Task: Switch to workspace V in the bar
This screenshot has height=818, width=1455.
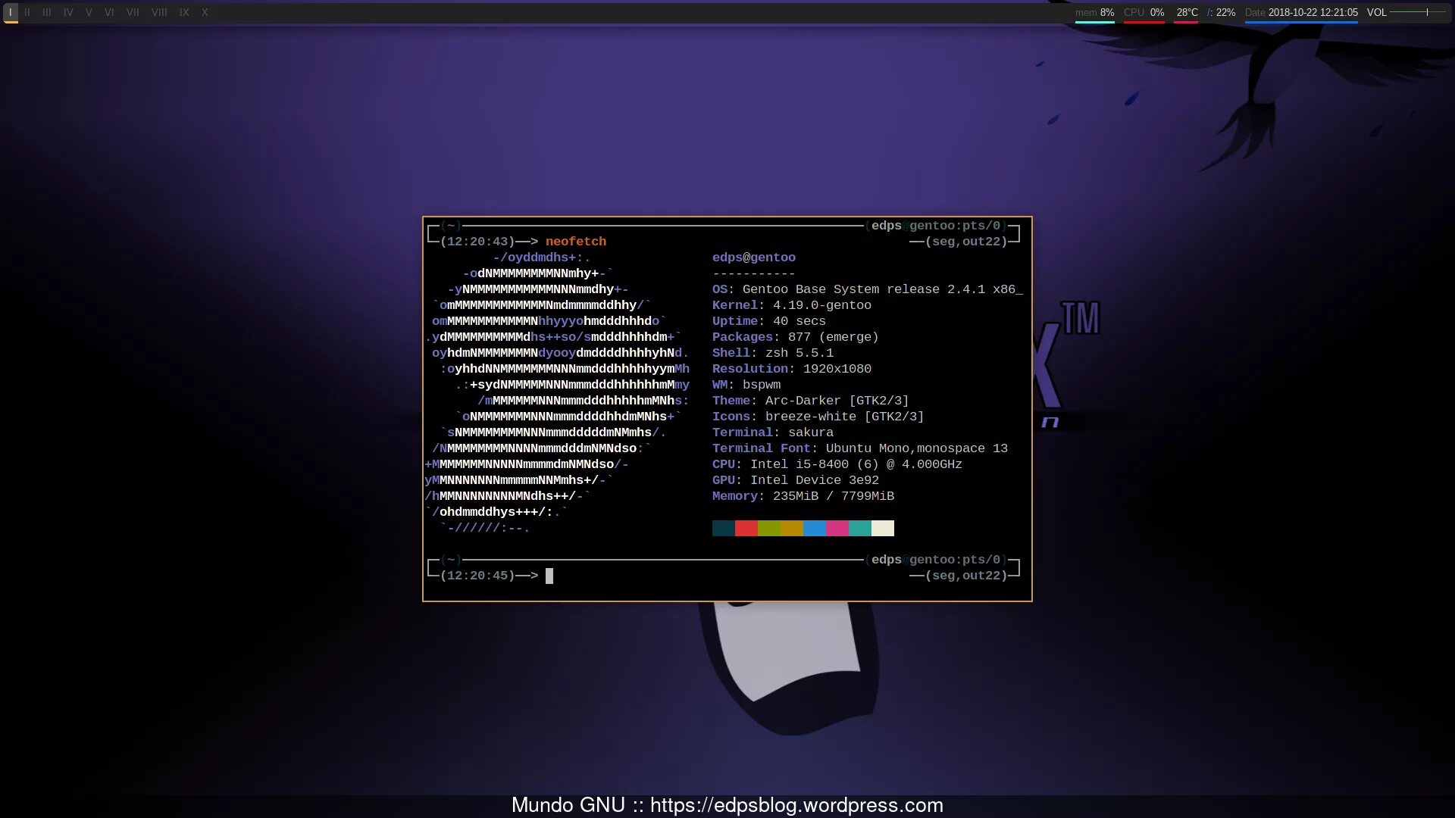Action: (89, 13)
